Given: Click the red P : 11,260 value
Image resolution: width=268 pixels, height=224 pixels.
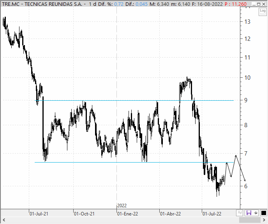Looking at the screenshot, I should pos(236,4).
